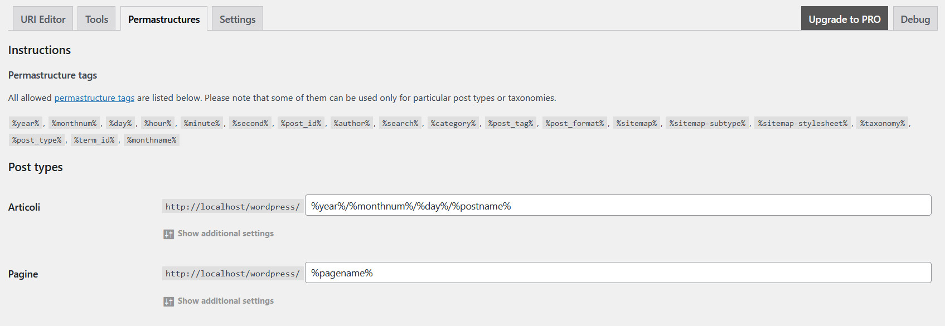
Task: Click the settings icon under the Pagine field
Action: click(168, 301)
